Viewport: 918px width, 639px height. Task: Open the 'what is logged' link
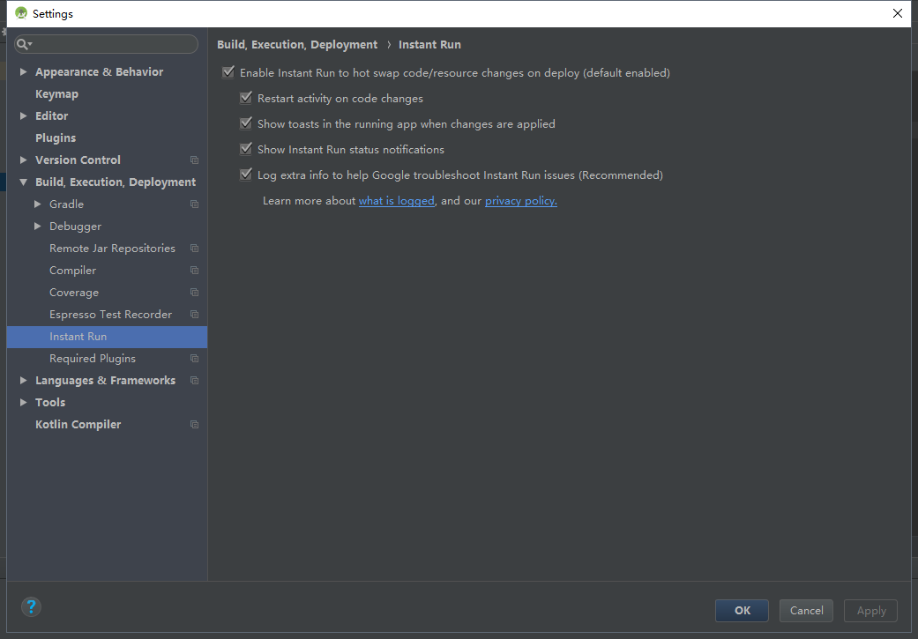[396, 201]
